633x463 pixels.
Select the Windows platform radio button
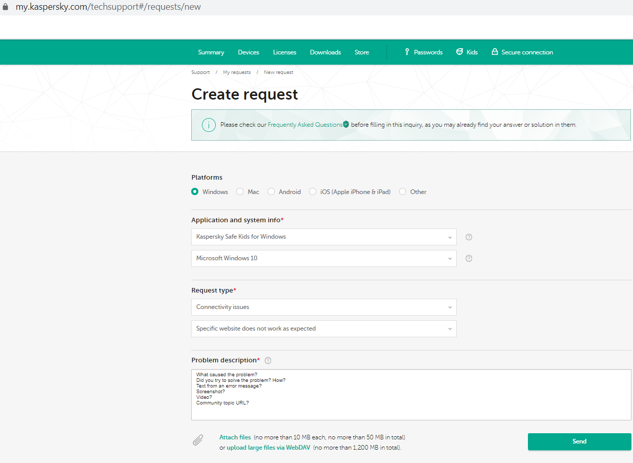point(195,191)
